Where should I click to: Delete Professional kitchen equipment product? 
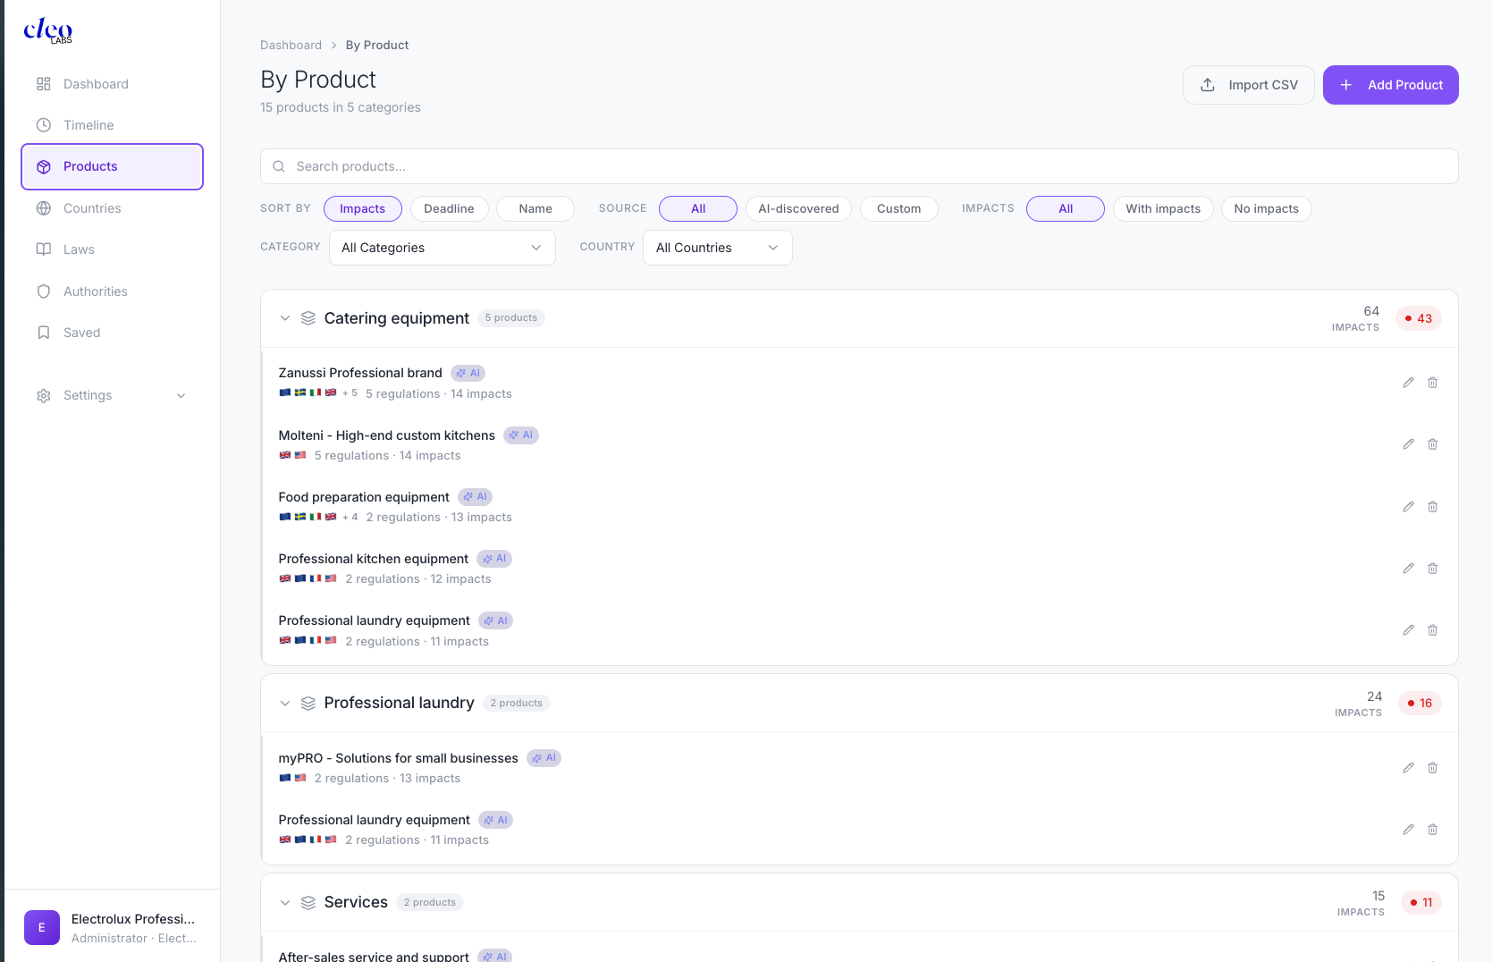(x=1432, y=569)
